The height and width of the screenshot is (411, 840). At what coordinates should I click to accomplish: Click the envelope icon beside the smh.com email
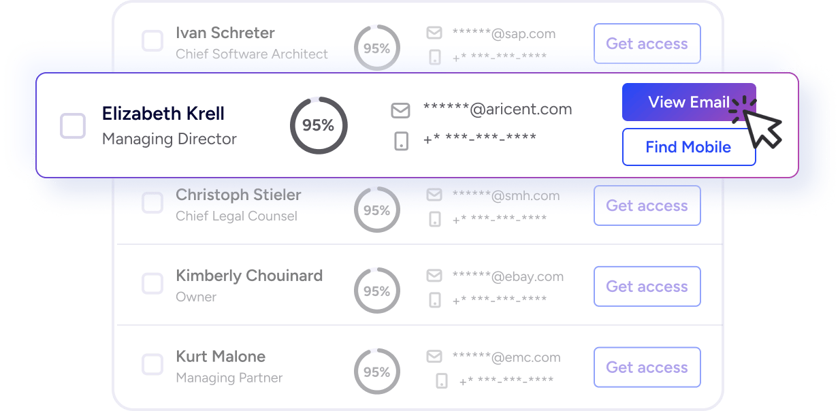(434, 195)
